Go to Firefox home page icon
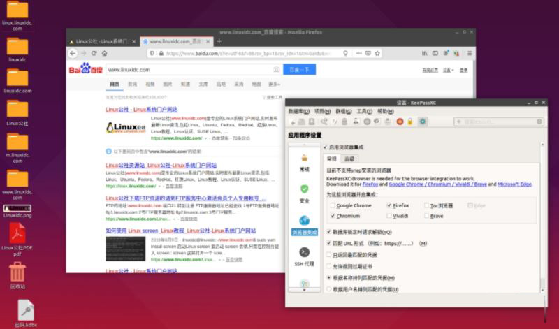Screen dimensions: 559x329 pyautogui.click(x=104, y=53)
